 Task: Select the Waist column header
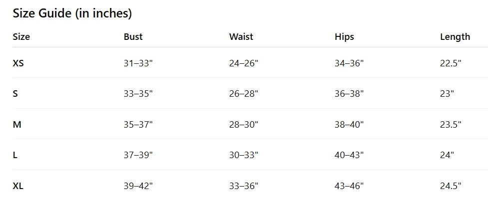(241, 36)
